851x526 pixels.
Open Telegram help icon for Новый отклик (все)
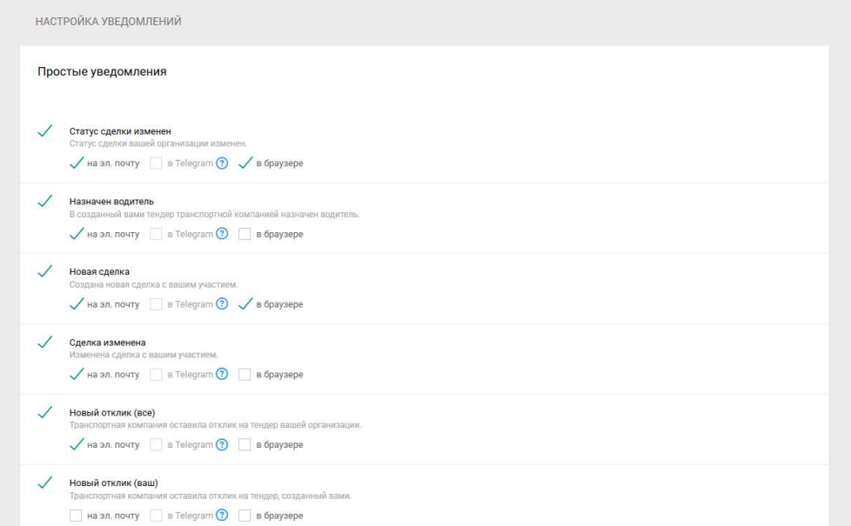(222, 445)
